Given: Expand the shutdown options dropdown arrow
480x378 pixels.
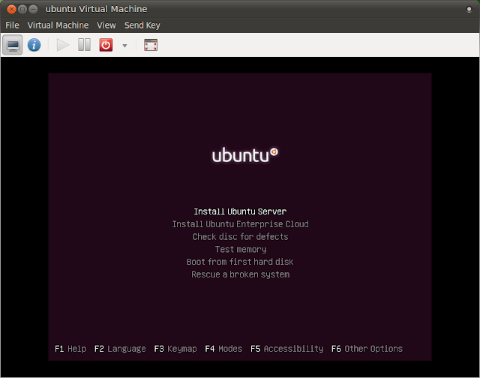Looking at the screenshot, I should coord(124,46).
